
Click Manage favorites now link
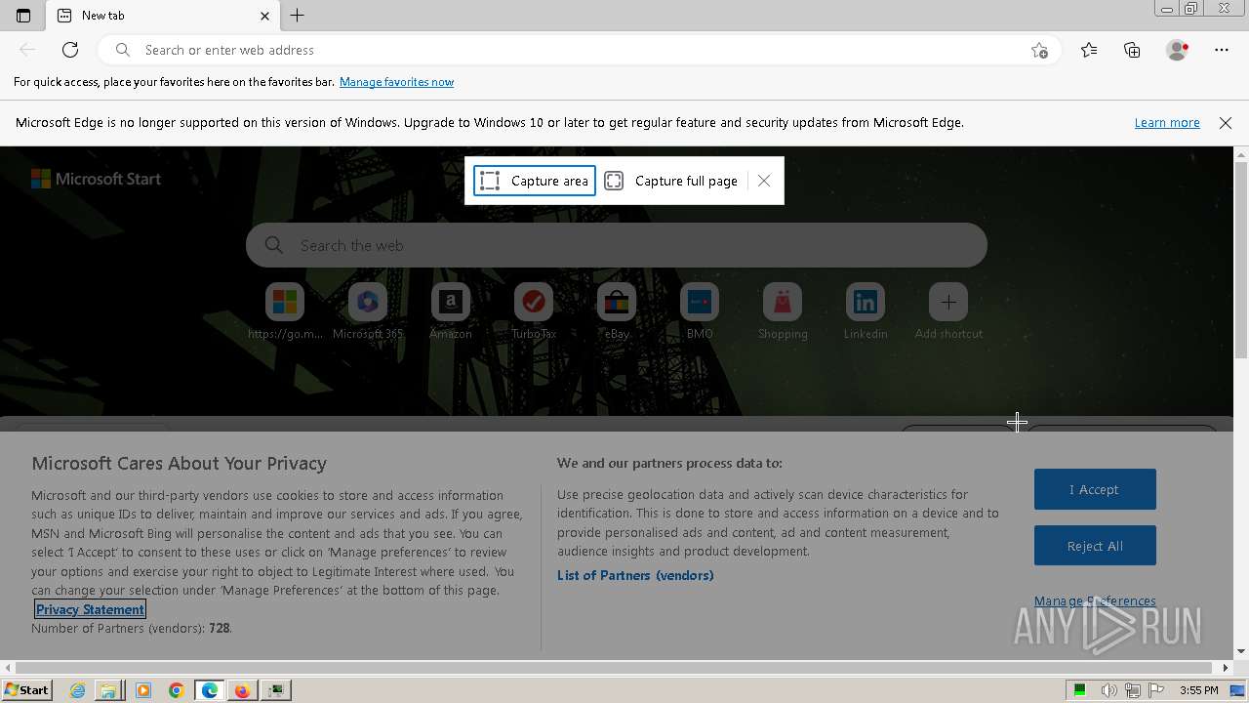pos(396,82)
